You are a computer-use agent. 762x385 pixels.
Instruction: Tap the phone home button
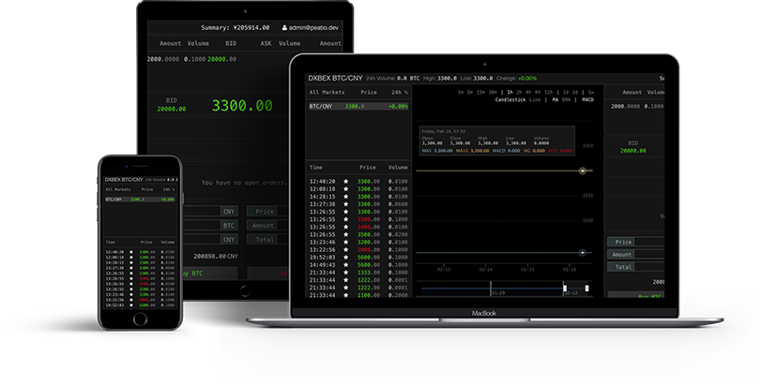click(x=140, y=318)
